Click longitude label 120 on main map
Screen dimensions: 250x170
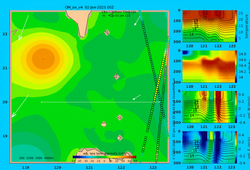point(57,167)
